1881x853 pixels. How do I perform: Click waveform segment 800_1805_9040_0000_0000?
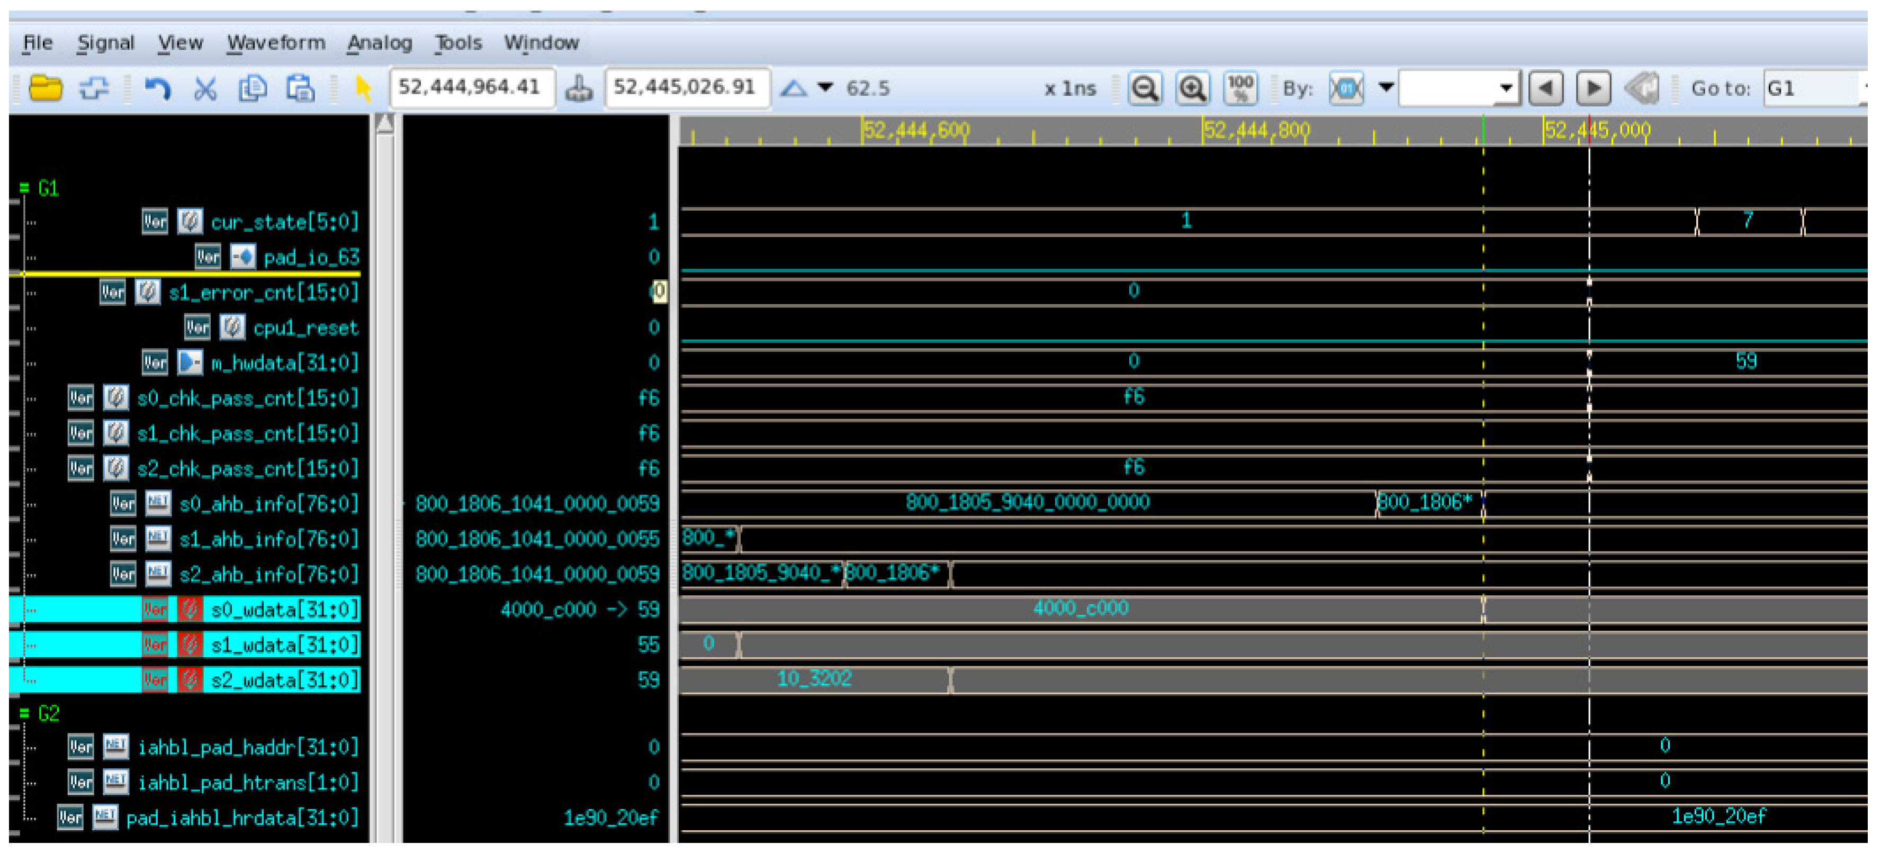[1028, 502]
